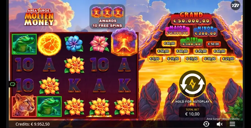
Task: Toggle sound with the muted speaker icon
Action: coord(219,124)
